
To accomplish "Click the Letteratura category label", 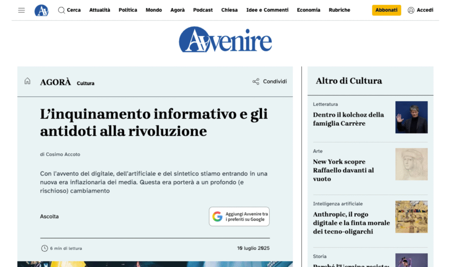I will tap(325, 104).
